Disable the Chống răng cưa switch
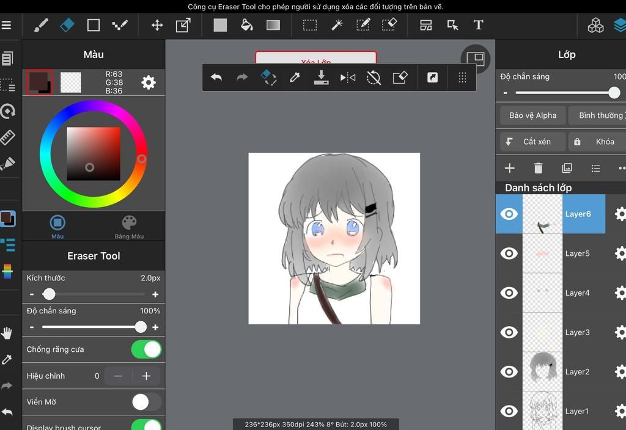Screen dimensions: 626x430 coord(146,349)
